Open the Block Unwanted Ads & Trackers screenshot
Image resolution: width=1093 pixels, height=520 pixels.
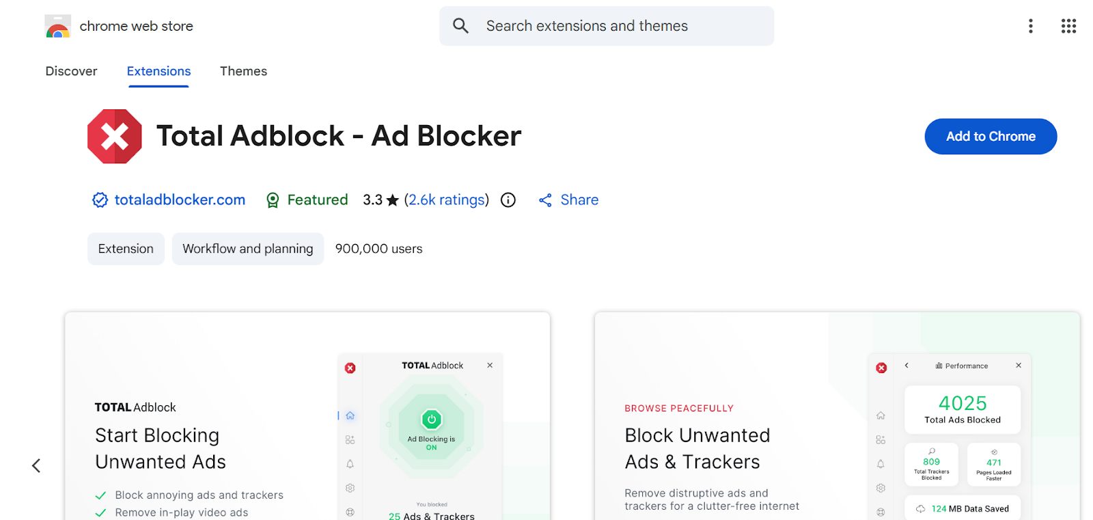tap(837, 417)
